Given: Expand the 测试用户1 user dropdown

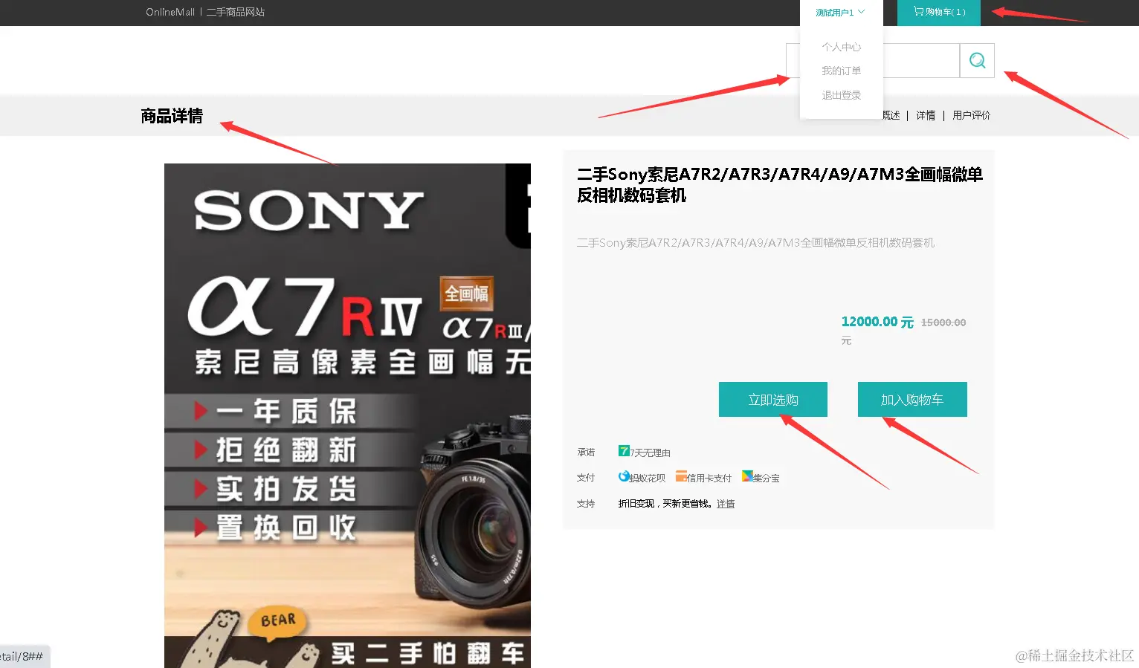Looking at the screenshot, I should pos(841,13).
